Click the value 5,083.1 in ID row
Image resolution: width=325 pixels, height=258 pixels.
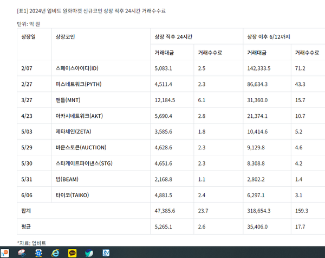click(164, 68)
